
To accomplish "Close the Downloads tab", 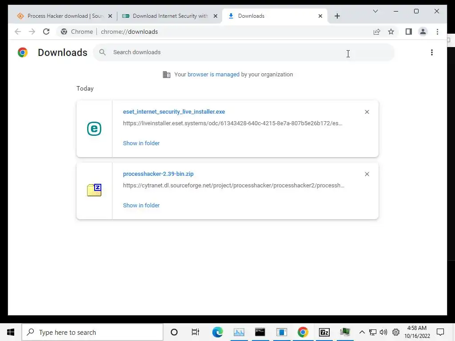I will tap(320, 16).
